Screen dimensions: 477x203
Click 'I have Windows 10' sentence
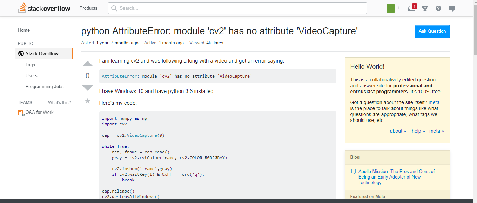157,91
